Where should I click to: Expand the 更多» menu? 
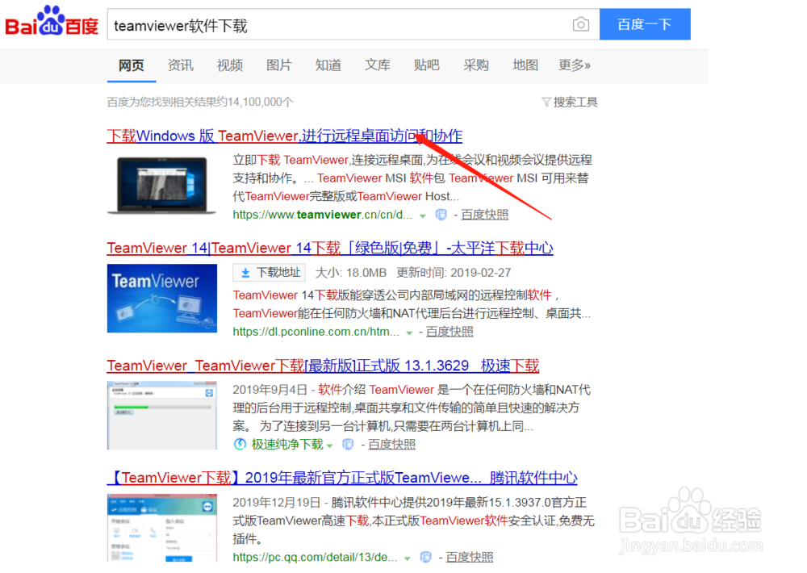coord(574,65)
